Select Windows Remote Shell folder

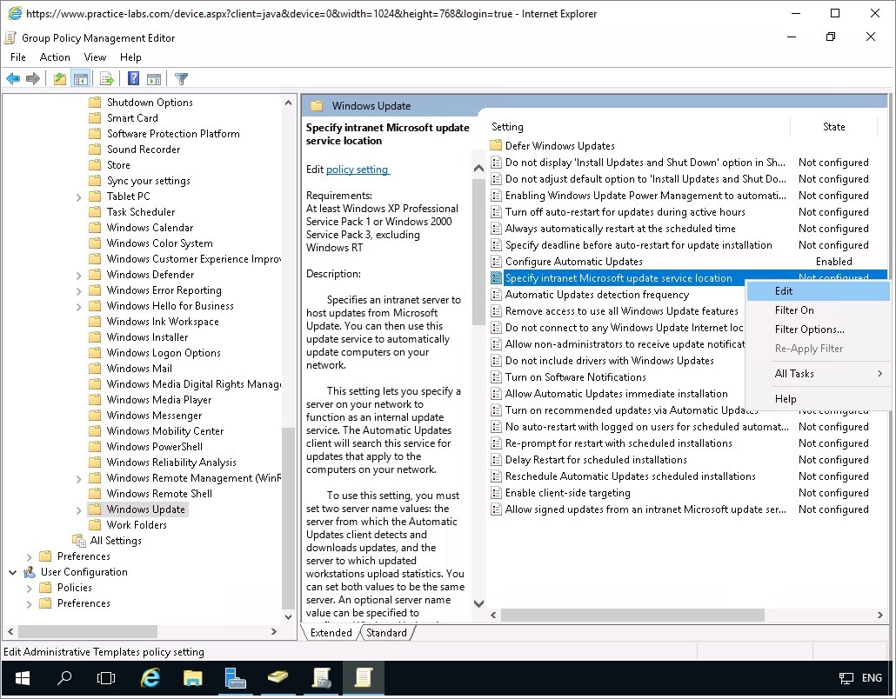tap(159, 494)
